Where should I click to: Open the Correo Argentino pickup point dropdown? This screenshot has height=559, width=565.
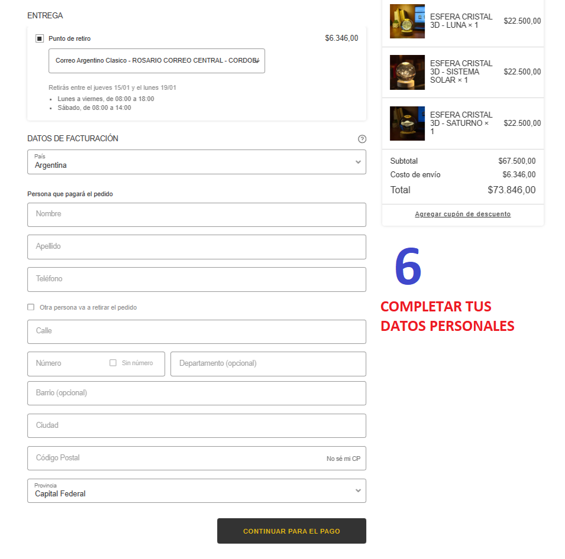(x=157, y=61)
